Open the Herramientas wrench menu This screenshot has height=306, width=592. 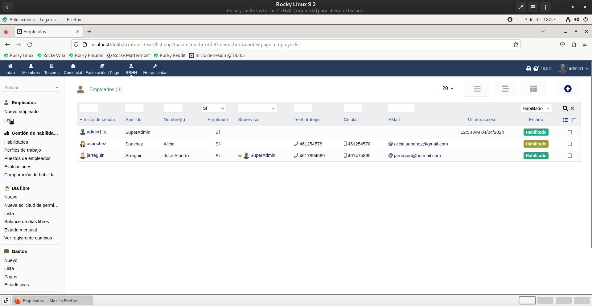point(155,69)
